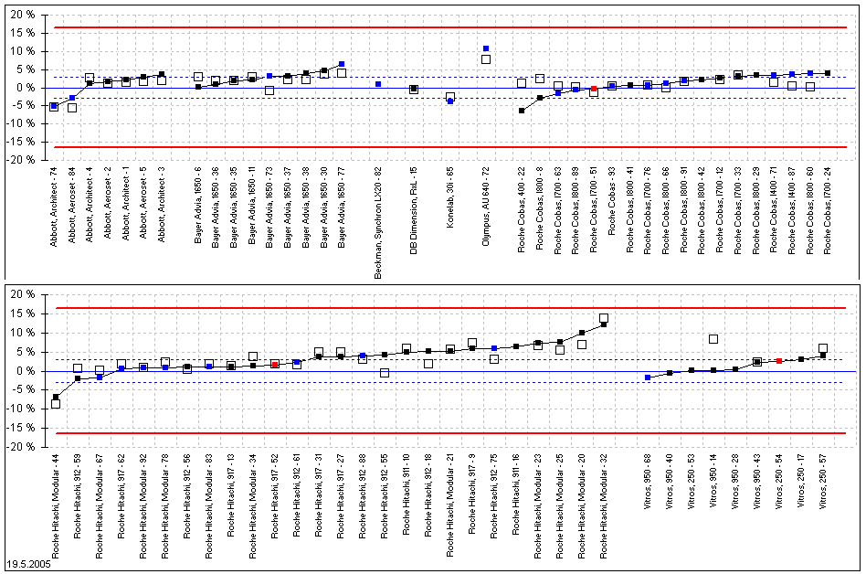Select blue data point above Beckman Synchron LX20 - 82
Image resolution: width=866 pixels, height=574 pixels.
coord(378,84)
